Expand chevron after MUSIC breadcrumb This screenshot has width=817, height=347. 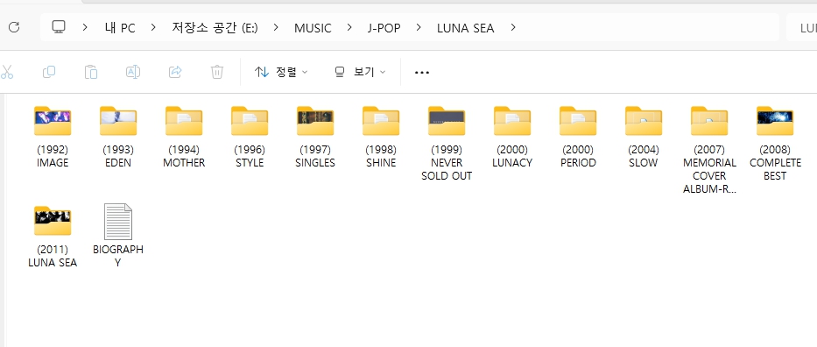point(349,28)
